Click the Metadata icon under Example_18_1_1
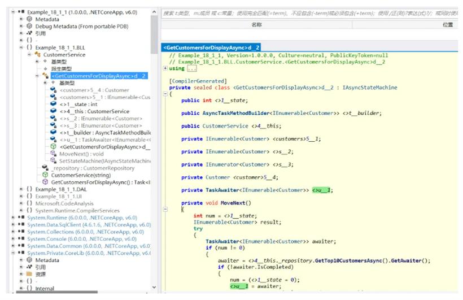 29,19
